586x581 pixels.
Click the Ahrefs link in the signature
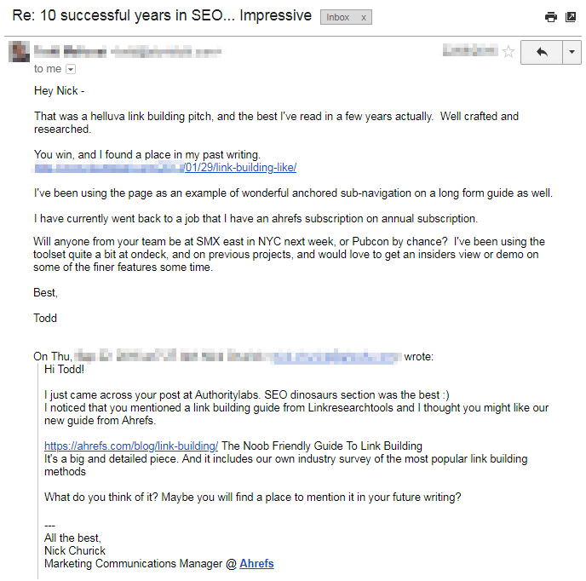coord(256,563)
